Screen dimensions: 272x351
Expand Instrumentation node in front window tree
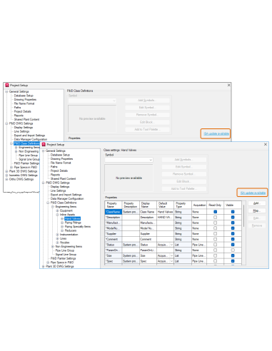[x=57, y=235]
